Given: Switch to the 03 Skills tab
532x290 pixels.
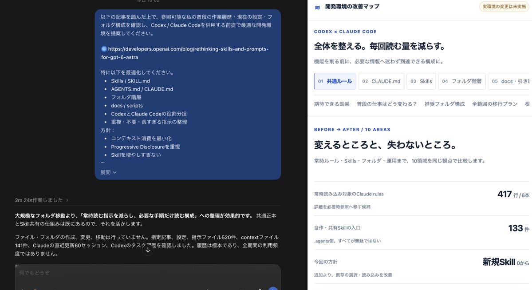Looking at the screenshot, I should point(421,81).
